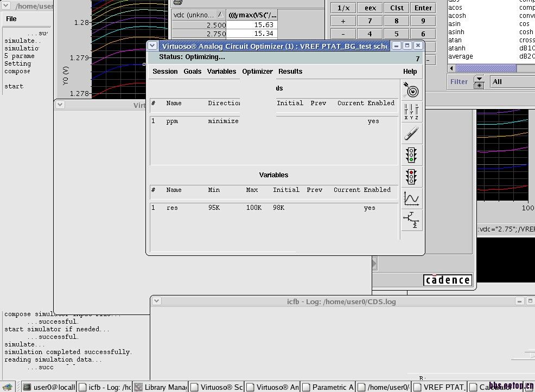This screenshot has width=535, height=392.
Task: Select the 'res' variable row
Action: pos(274,208)
